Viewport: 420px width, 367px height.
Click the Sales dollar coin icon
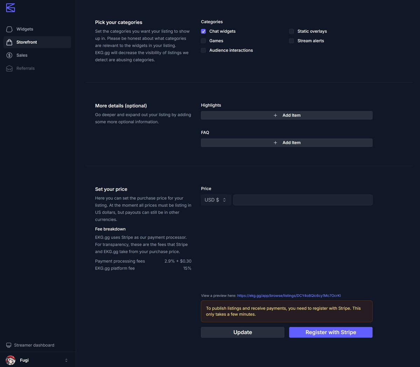pos(9,55)
